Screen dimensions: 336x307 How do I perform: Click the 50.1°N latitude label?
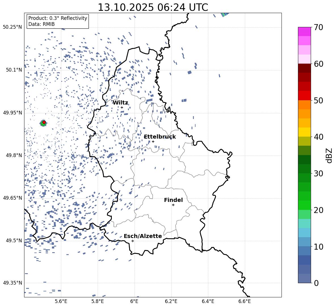[x=14, y=70]
